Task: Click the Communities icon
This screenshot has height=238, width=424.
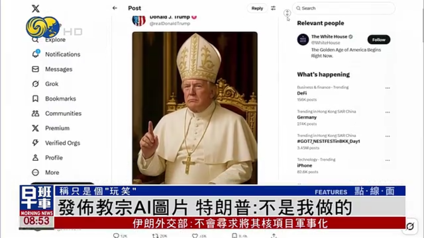Action: pyautogui.click(x=35, y=113)
